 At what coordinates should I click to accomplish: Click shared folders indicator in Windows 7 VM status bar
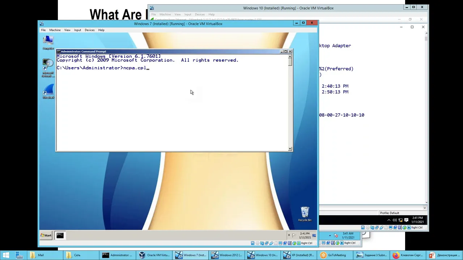click(x=276, y=243)
